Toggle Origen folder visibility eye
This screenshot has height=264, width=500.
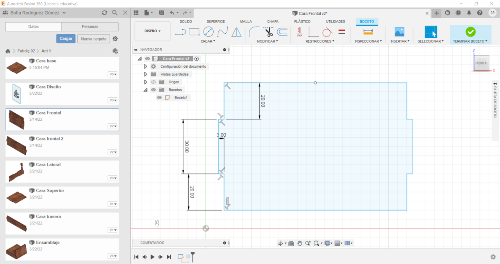tap(154, 82)
